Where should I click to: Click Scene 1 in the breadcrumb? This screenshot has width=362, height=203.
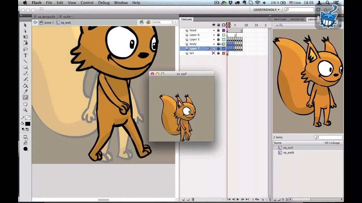click(46, 23)
